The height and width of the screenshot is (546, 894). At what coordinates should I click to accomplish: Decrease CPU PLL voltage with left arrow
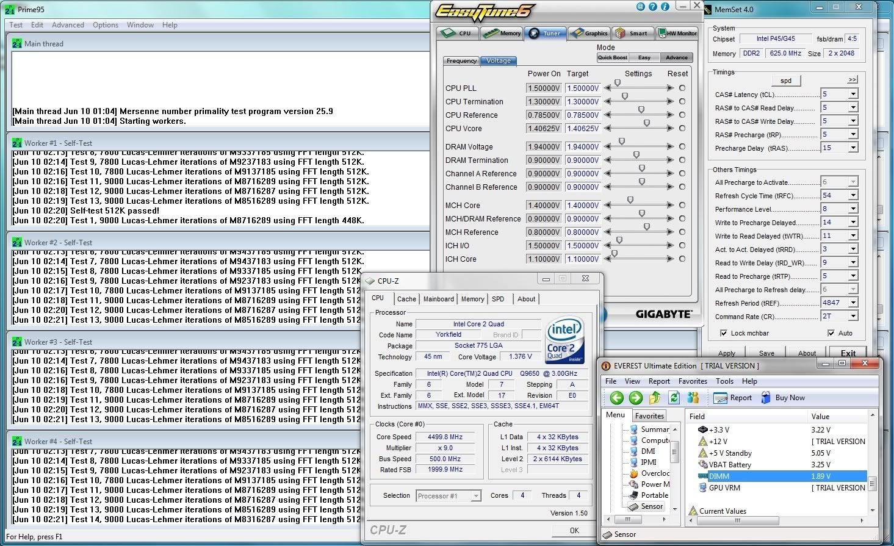point(607,88)
